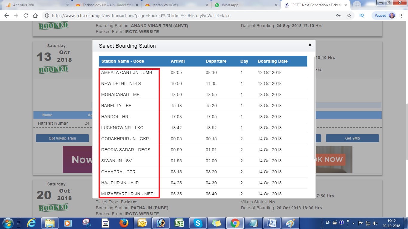
Task: Close the Select Boarding Station dialog
Action: (310, 45)
